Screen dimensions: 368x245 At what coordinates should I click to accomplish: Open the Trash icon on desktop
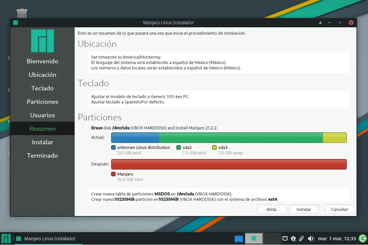(22, 13)
